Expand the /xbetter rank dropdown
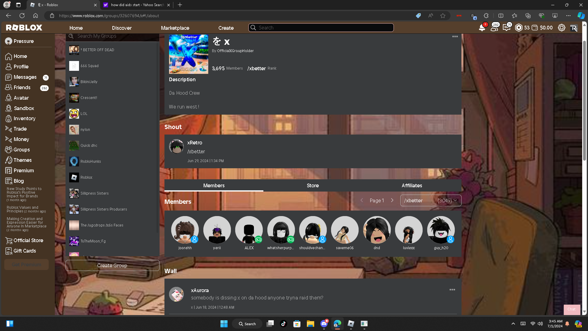This screenshot has width=588, height=331. [x=431, y=200]
